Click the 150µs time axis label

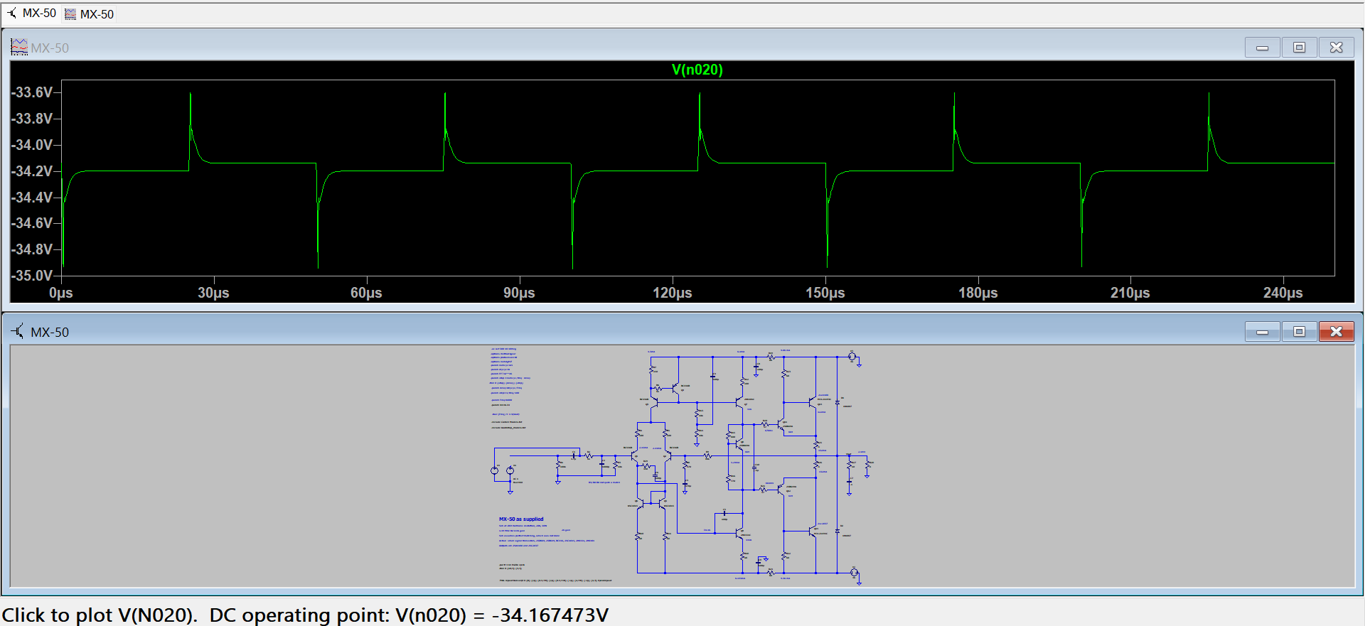pyautogui.click(x=825, y=293)
